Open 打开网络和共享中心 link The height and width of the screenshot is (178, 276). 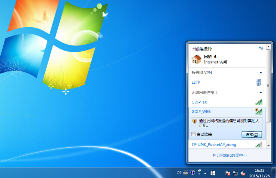point(229,155)
